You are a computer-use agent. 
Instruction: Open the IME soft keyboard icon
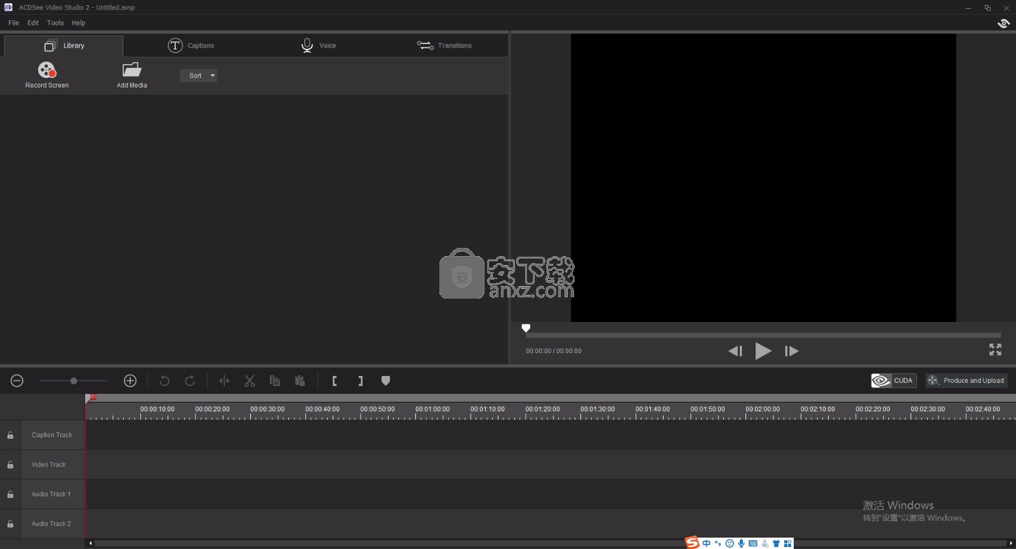[752, 543]
